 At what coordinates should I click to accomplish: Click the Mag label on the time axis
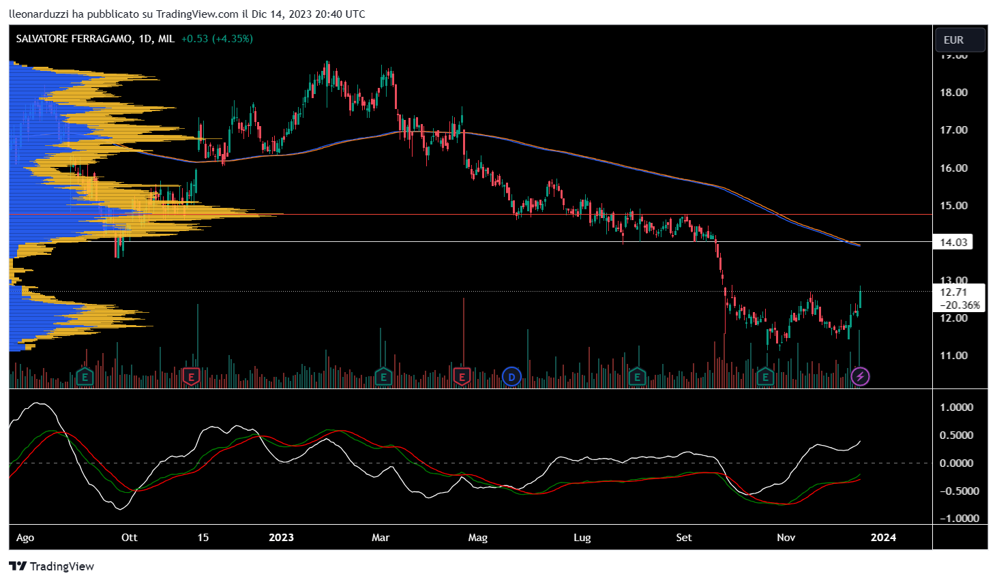click(x=478, y=538)
